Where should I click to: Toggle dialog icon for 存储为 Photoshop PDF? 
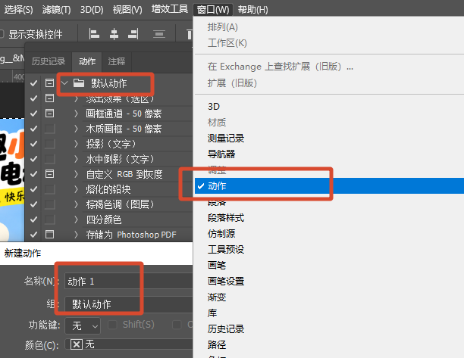pos(49,234)
